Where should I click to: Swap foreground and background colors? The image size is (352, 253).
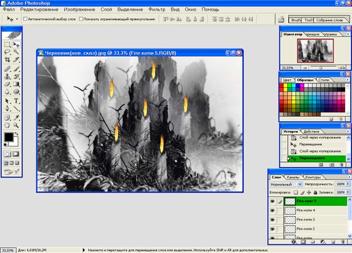point(16,134)
